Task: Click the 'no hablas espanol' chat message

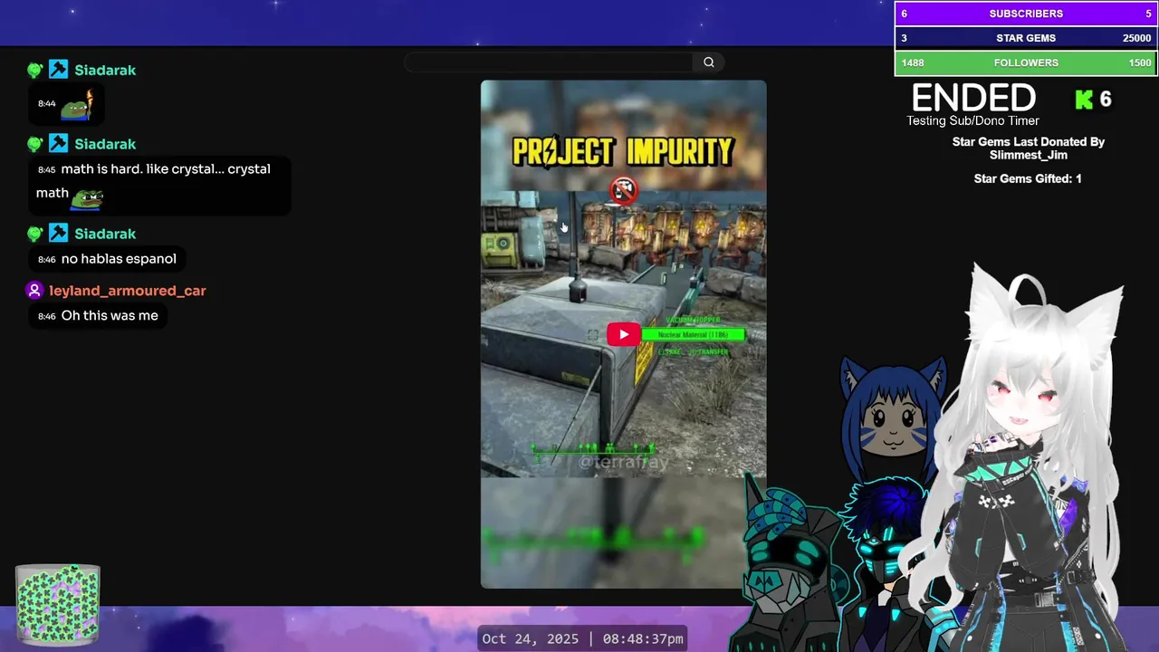Action: pyautogui.click(x=119, y=259)
